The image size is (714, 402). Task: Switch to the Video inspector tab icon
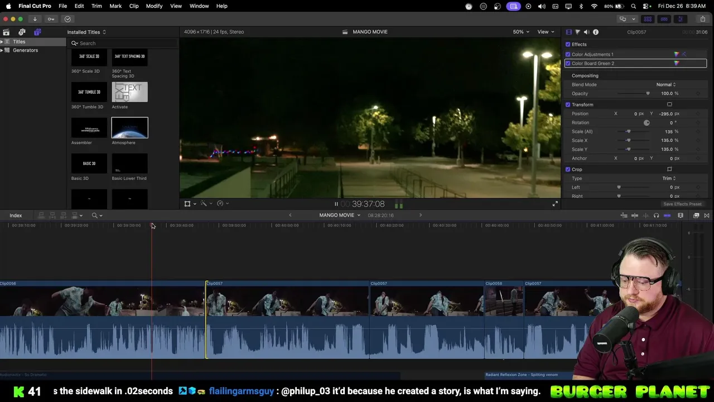569,32
